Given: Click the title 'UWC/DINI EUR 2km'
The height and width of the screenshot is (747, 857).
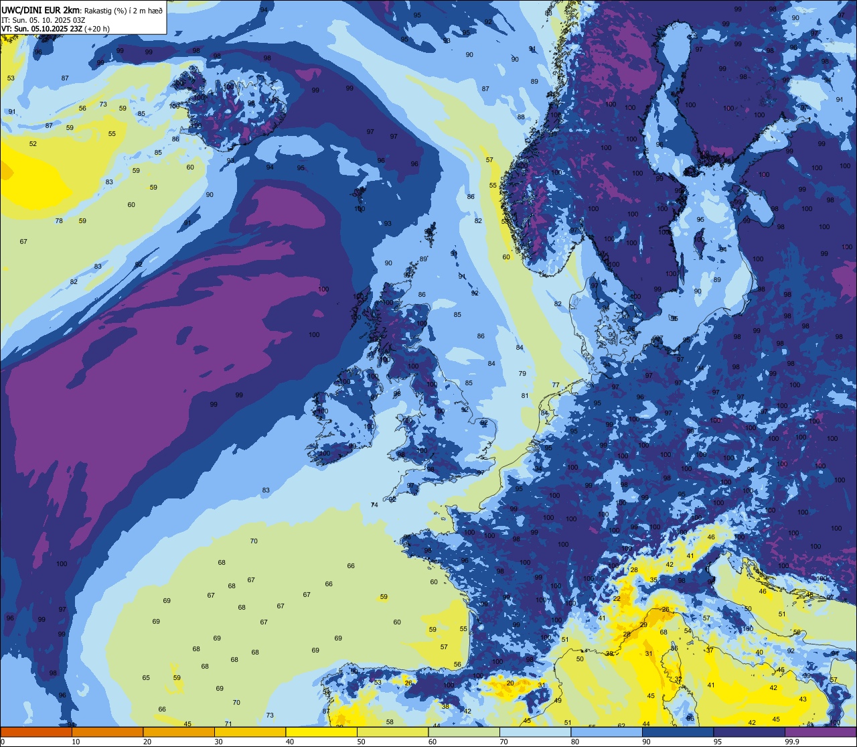Looking at the screenshot, I should (41, 9).
